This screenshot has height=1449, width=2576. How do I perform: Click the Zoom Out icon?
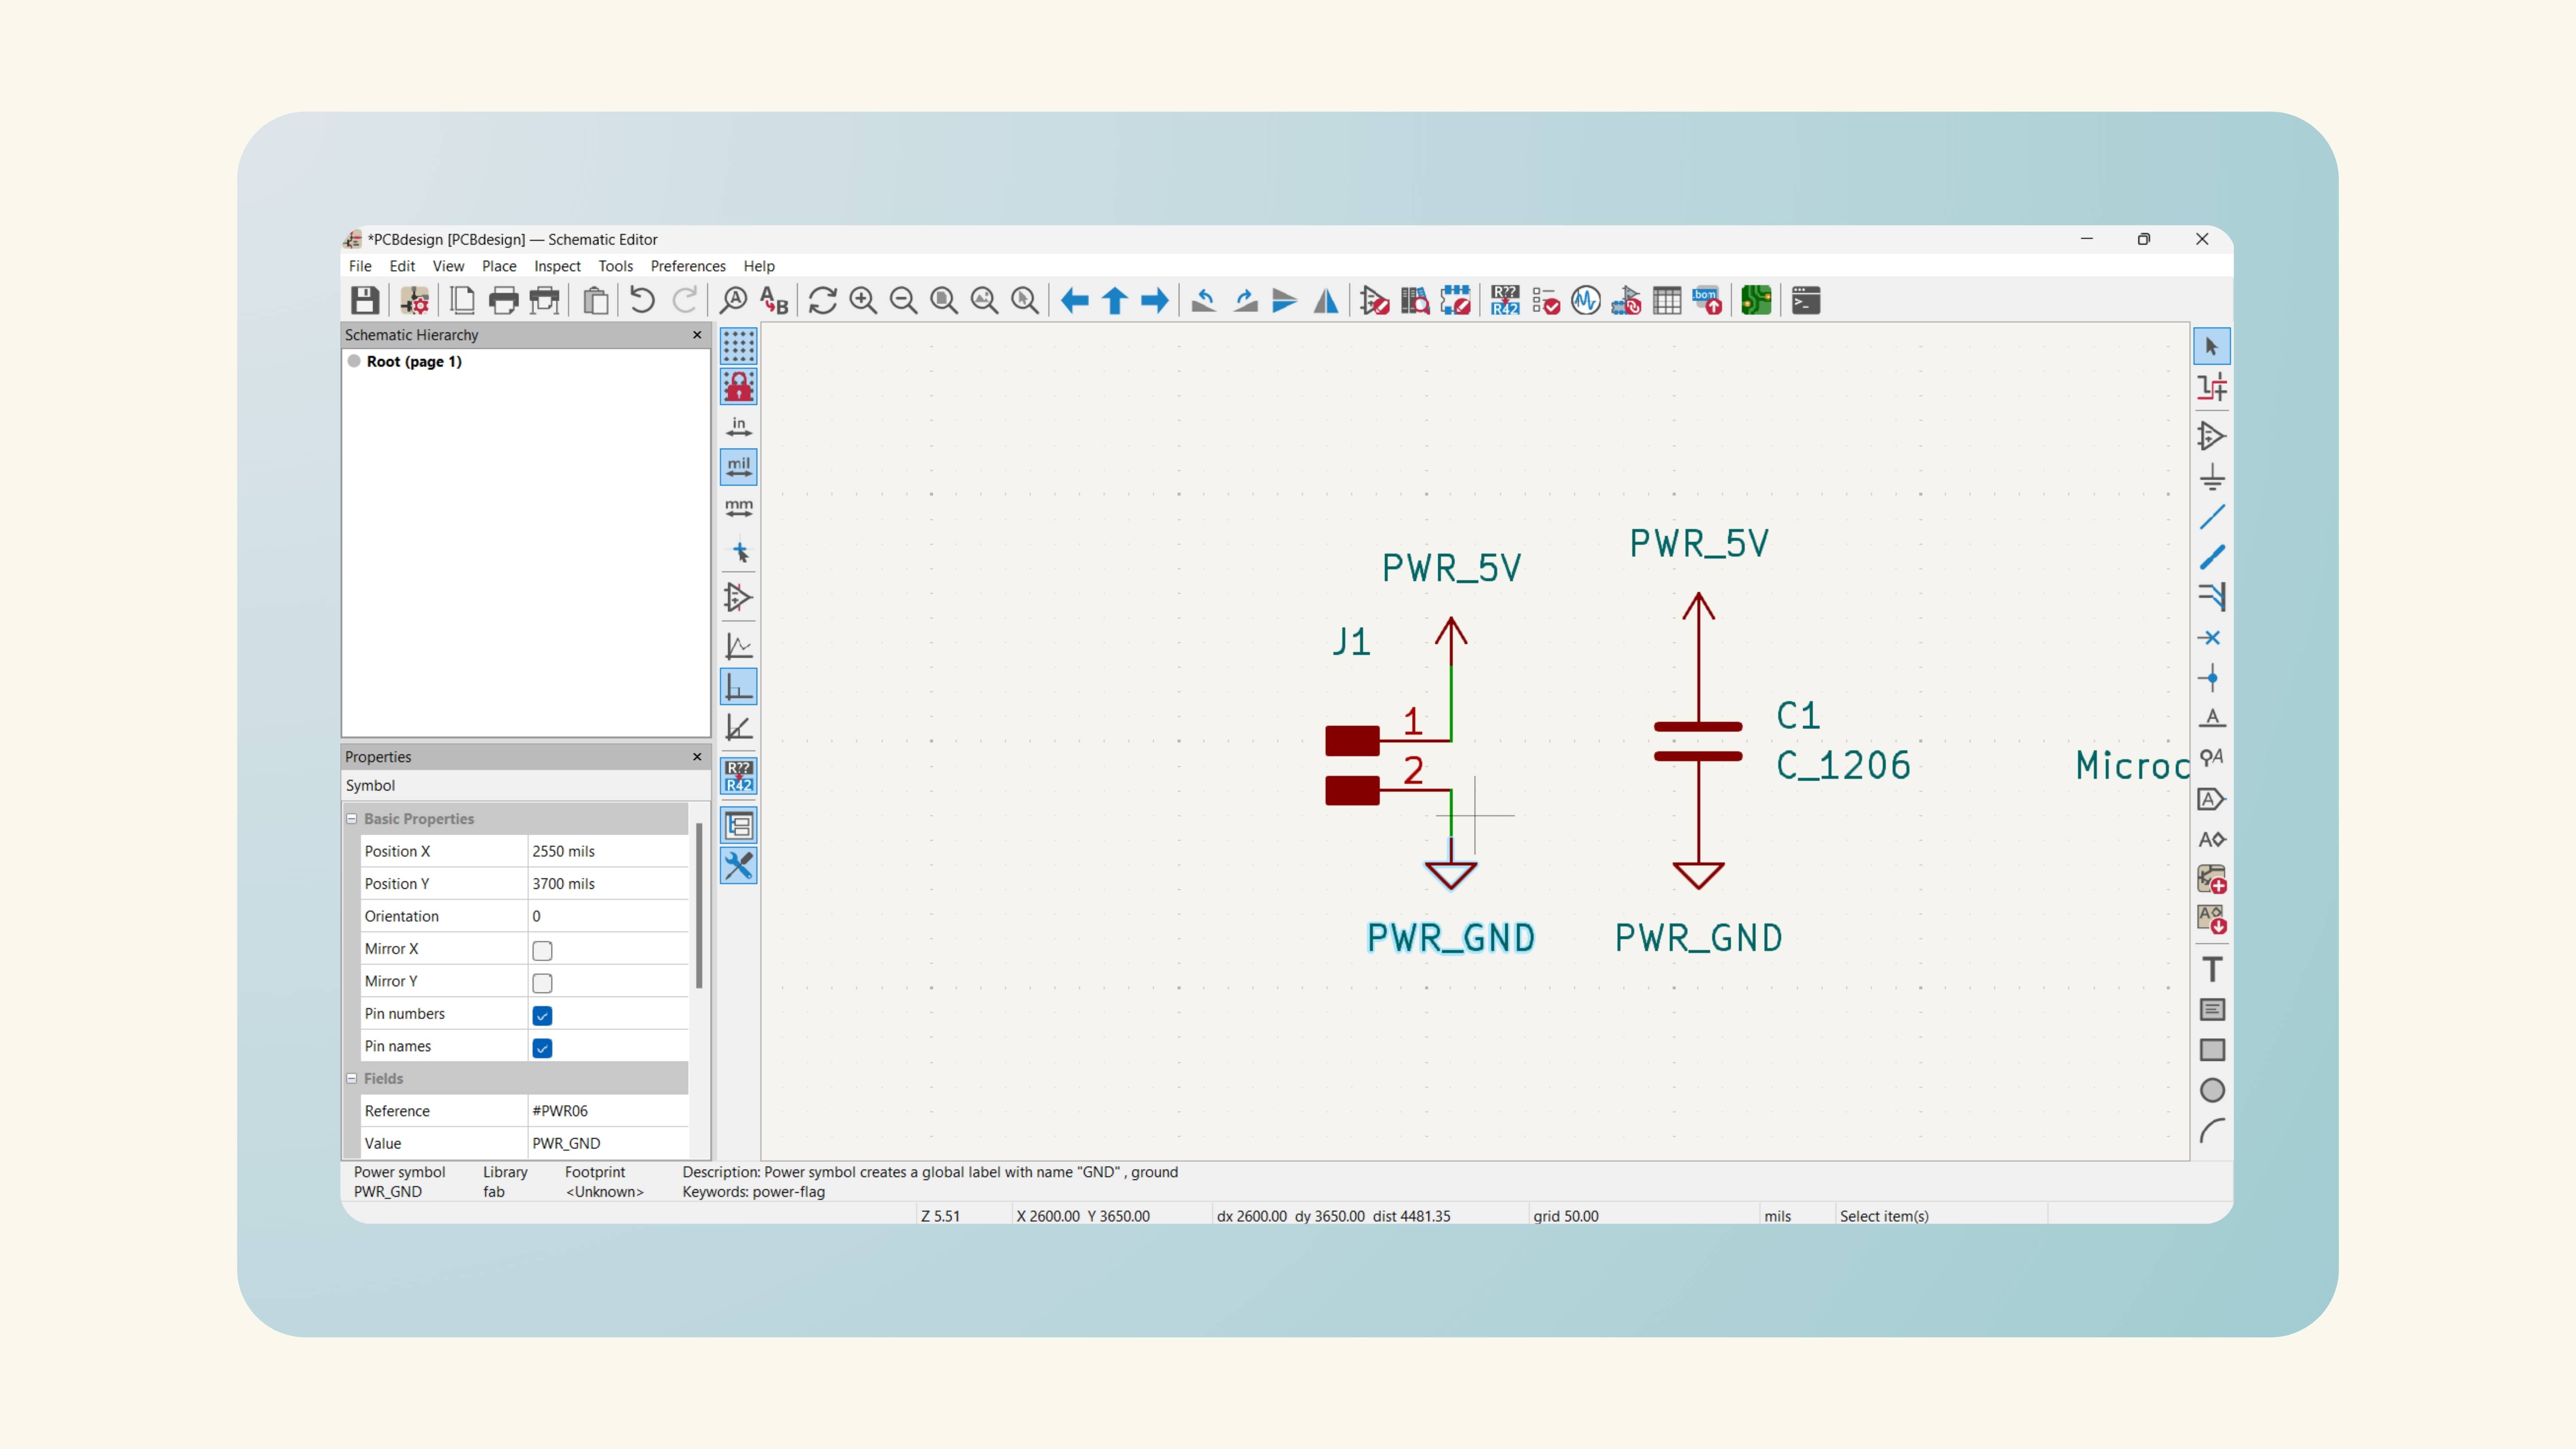click(904, 301)
